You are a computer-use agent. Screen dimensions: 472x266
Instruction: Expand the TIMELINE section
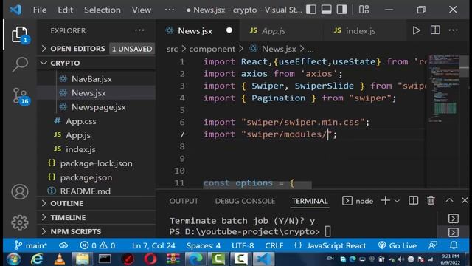[97, 217]
